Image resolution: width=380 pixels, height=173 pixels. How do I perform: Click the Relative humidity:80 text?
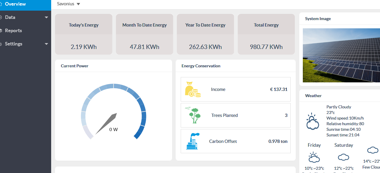[x=345, y=124]
